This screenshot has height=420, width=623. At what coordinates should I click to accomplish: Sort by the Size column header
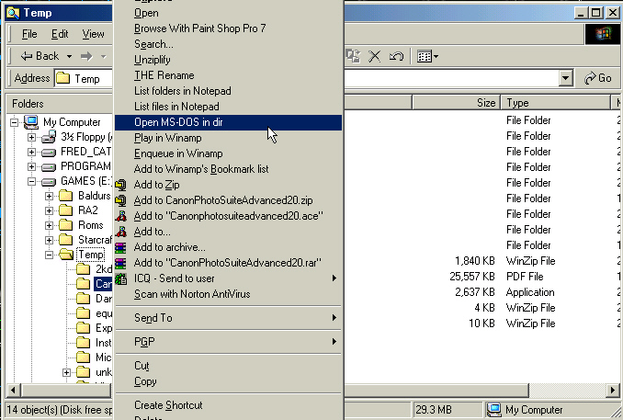tap(456, 103)
